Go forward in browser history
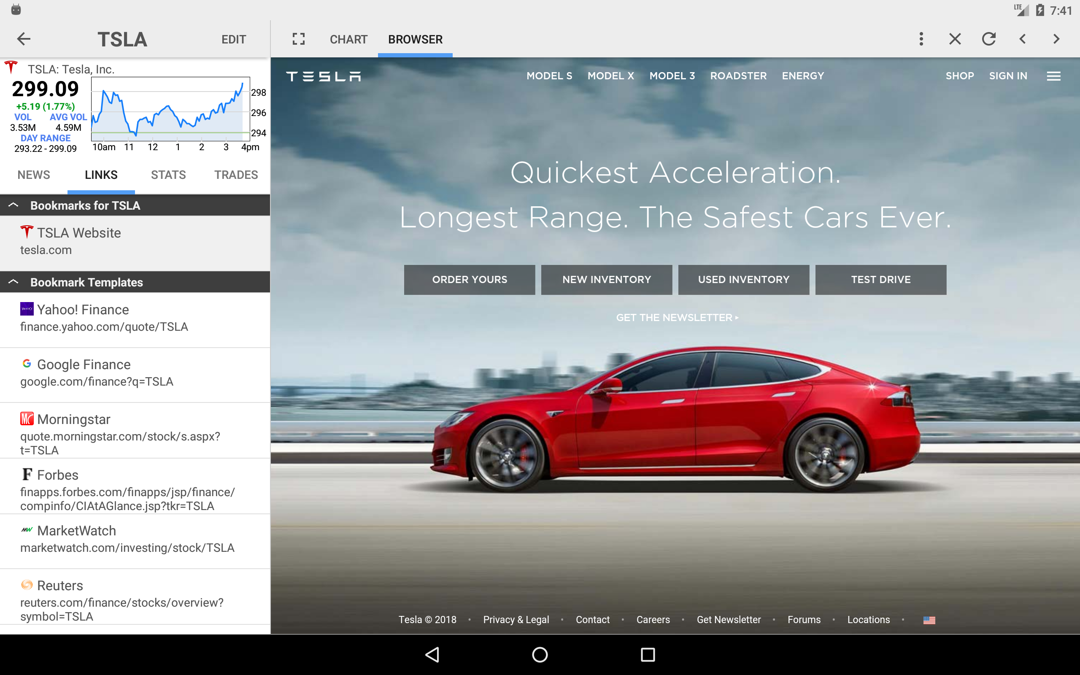This screenshot has height=675, width=1080. pyautogui.click(x=1056, y=39)
